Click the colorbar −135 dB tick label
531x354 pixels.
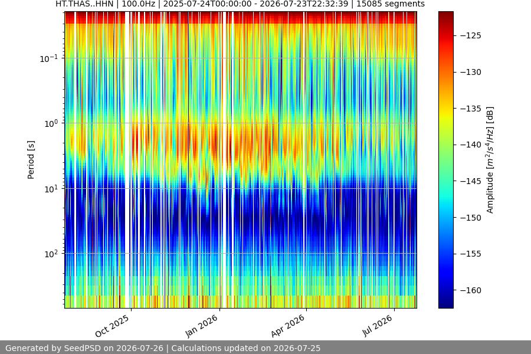tap(471, 109)
